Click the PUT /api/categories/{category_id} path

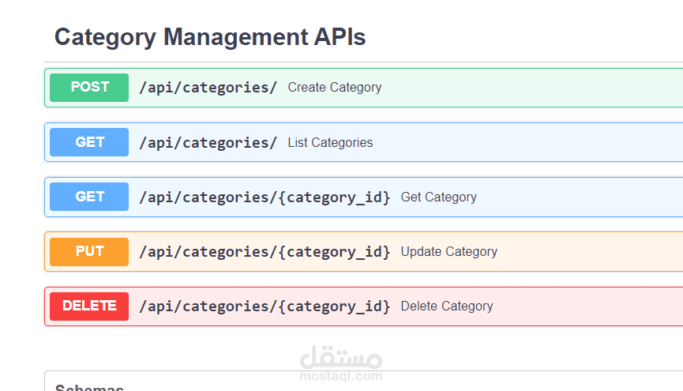tap(265, 252)
